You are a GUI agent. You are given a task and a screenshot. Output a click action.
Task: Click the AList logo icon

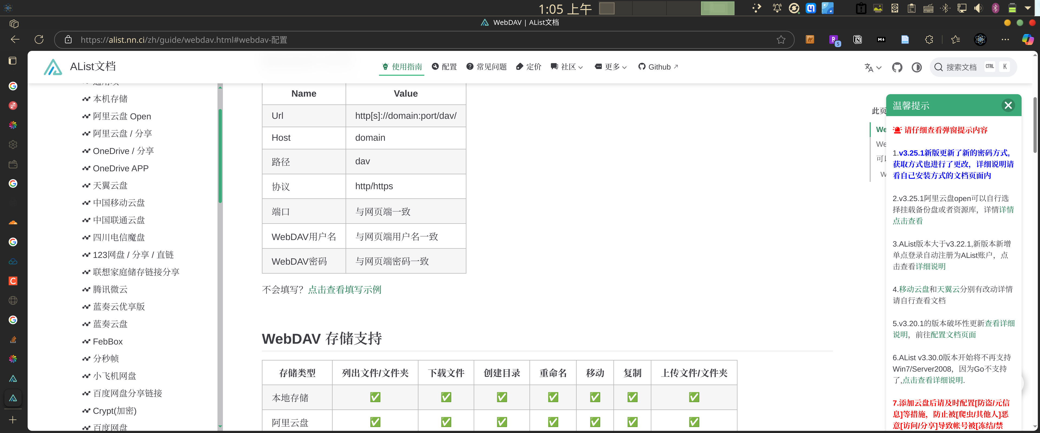click(53, 67)
